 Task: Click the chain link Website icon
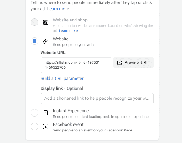point(46,41)
